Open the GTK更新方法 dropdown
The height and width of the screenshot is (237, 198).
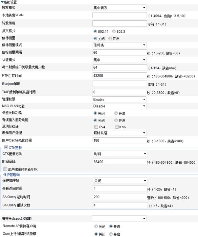point(120,154)
